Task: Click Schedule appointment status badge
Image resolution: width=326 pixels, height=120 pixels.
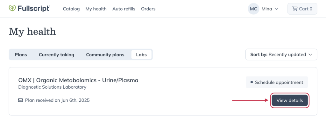Action: 277,82
